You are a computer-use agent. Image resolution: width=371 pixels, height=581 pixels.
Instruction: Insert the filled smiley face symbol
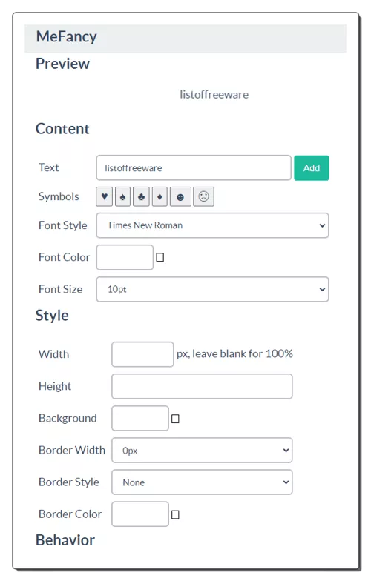coord(180,196)
